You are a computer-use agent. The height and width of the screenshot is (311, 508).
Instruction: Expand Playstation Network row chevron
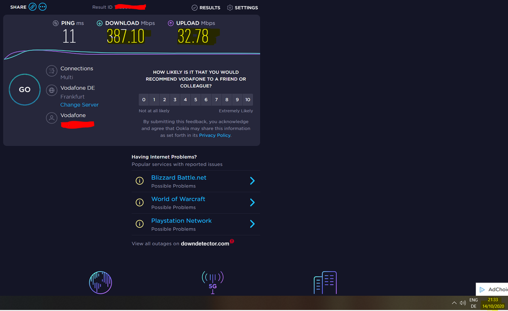click(252, 224)
